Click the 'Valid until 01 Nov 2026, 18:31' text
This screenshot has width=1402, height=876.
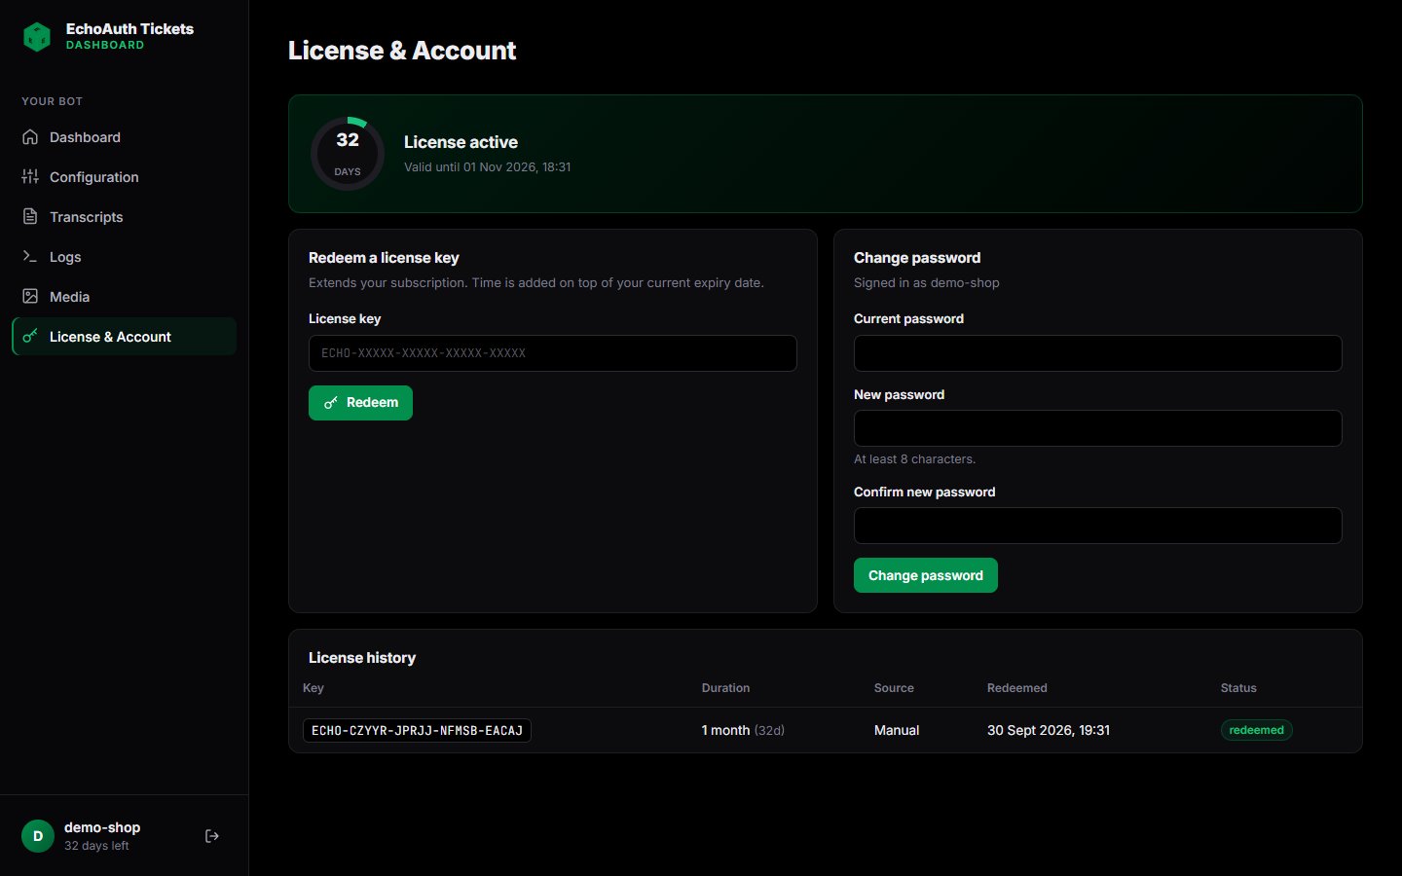pyautogui.click(x=488, y=167)
